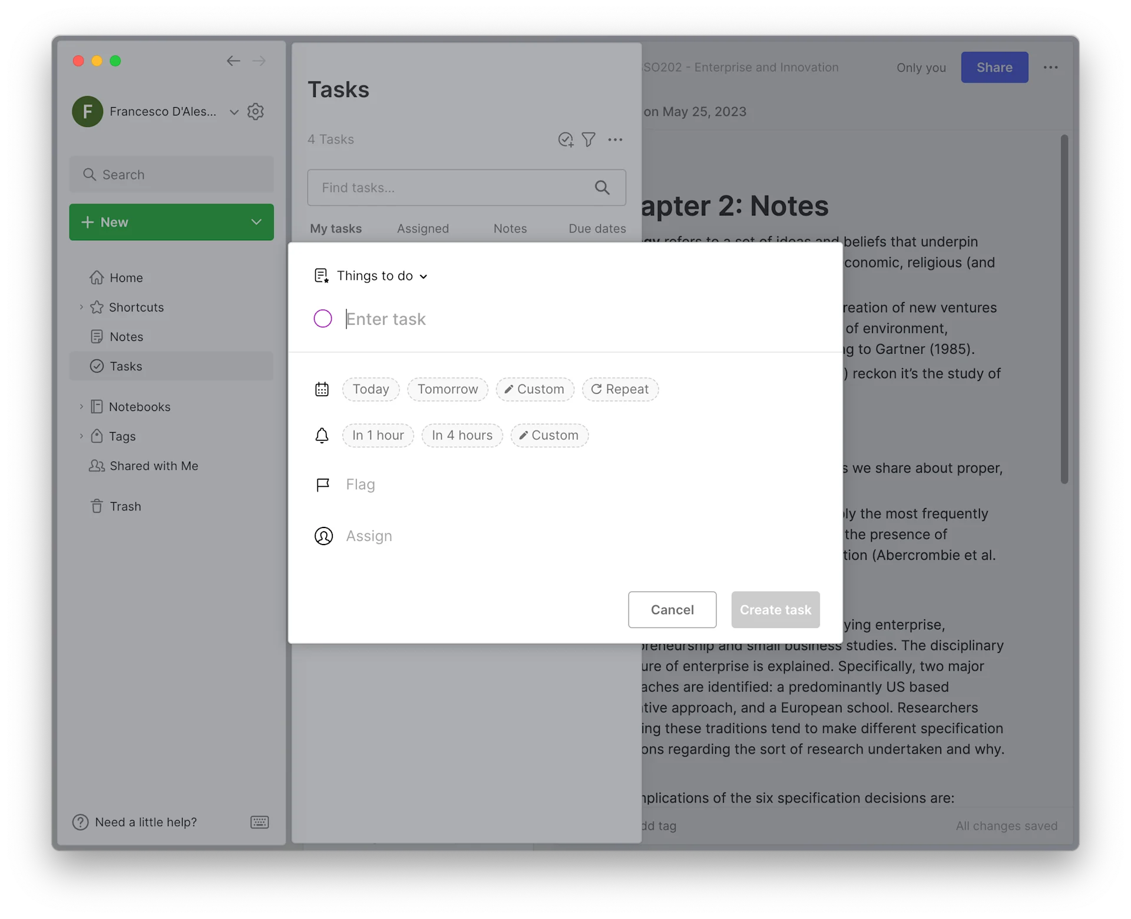This screenshot has height=919, width=1131.
Task: Expand the Notebooks tree item
Action: point(81,407)
